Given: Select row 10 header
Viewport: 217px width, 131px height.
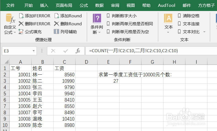Looking at the screenshot, I should 5,125.
